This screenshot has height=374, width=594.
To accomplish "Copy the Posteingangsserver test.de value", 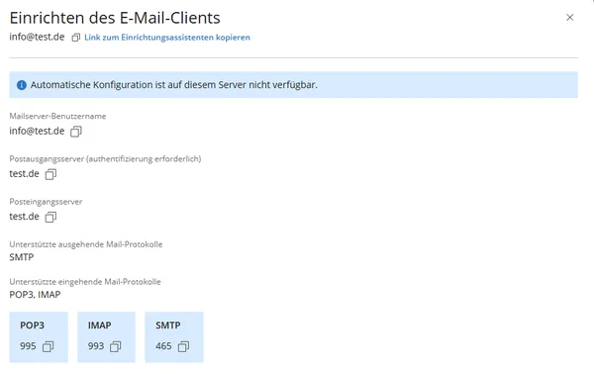I will [x=50, y=217].
